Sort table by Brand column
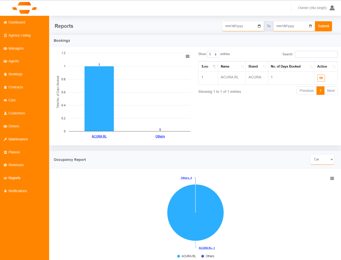 coord(257,67)
